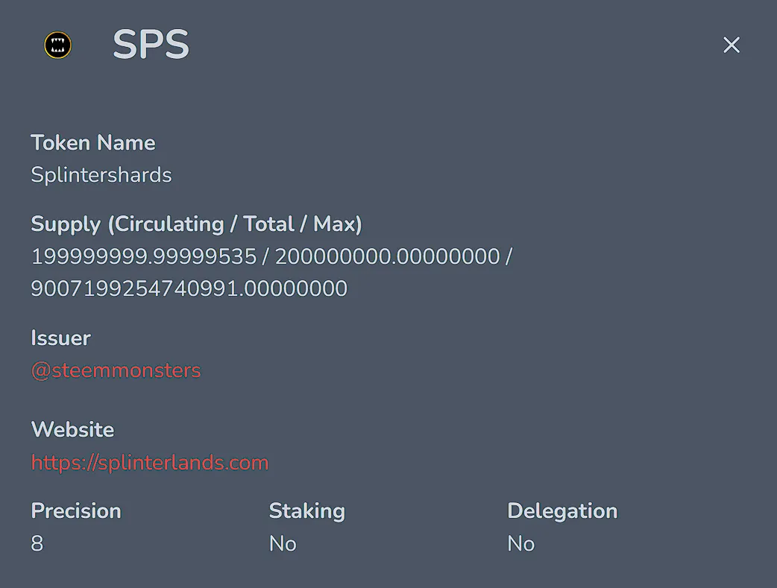The image size is (777, 588).
Task: Close the SPS token info dialog
Action: [732, 45]
